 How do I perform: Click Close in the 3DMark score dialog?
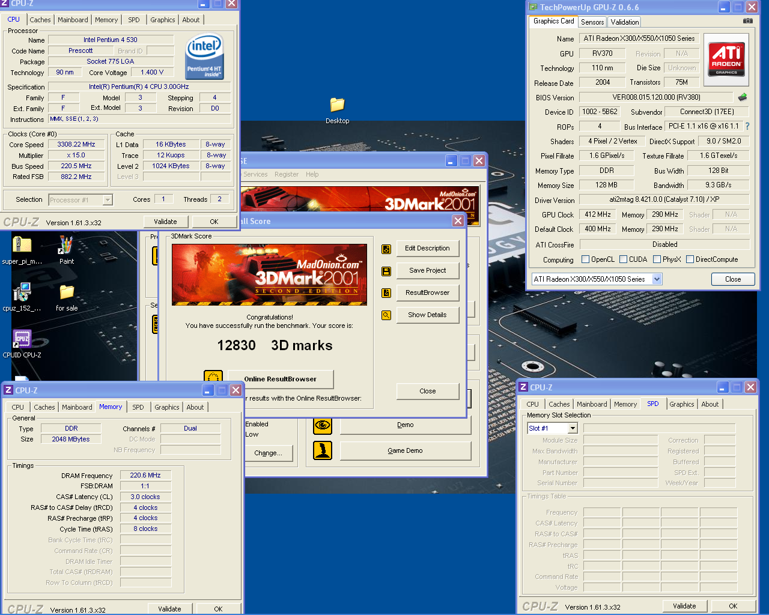click(x=427, y=391)
